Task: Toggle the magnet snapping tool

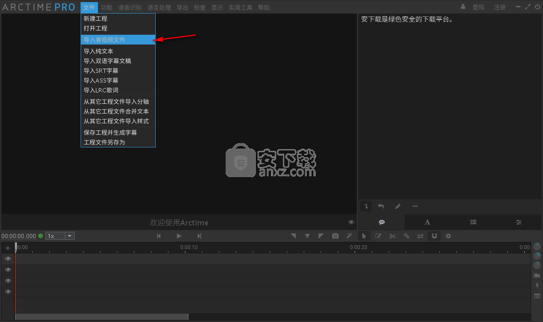Action: (434, 236)
